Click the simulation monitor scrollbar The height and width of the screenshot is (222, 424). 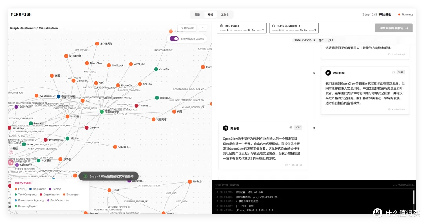(414, 197)
